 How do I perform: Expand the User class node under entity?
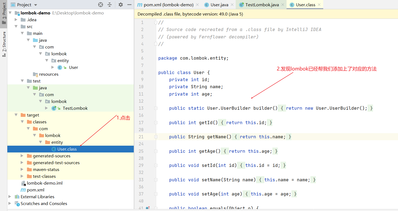point(53,67)
